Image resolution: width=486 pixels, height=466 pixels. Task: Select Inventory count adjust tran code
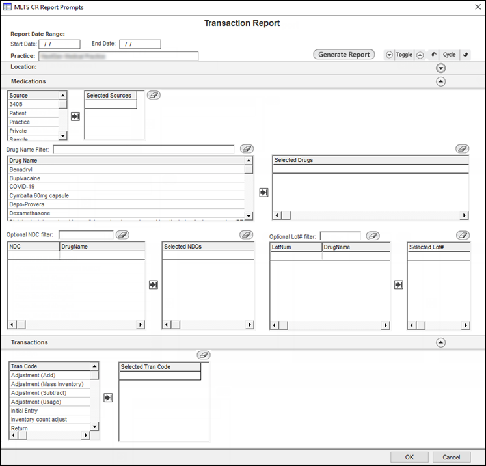pyautogui.click(x=50, y=420)
